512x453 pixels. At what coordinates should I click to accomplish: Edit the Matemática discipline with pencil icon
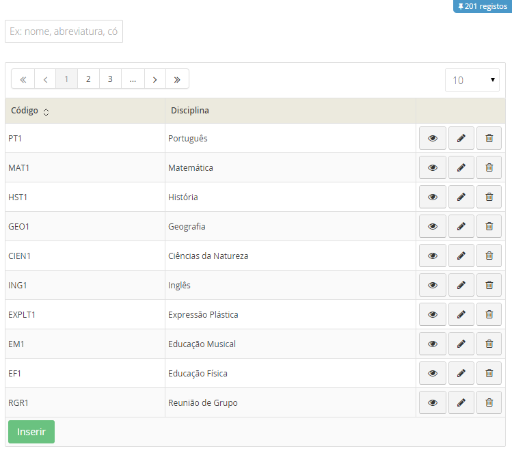(461, 167)
